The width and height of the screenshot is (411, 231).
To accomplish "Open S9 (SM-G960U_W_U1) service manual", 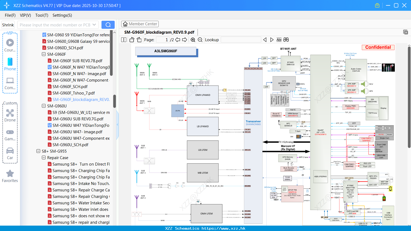I will pos(79,112).
